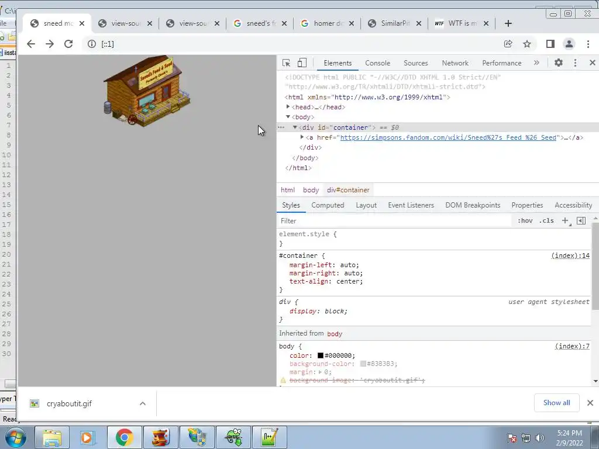
Task: Activate the inspect element picker
Action: coord(286,63)
